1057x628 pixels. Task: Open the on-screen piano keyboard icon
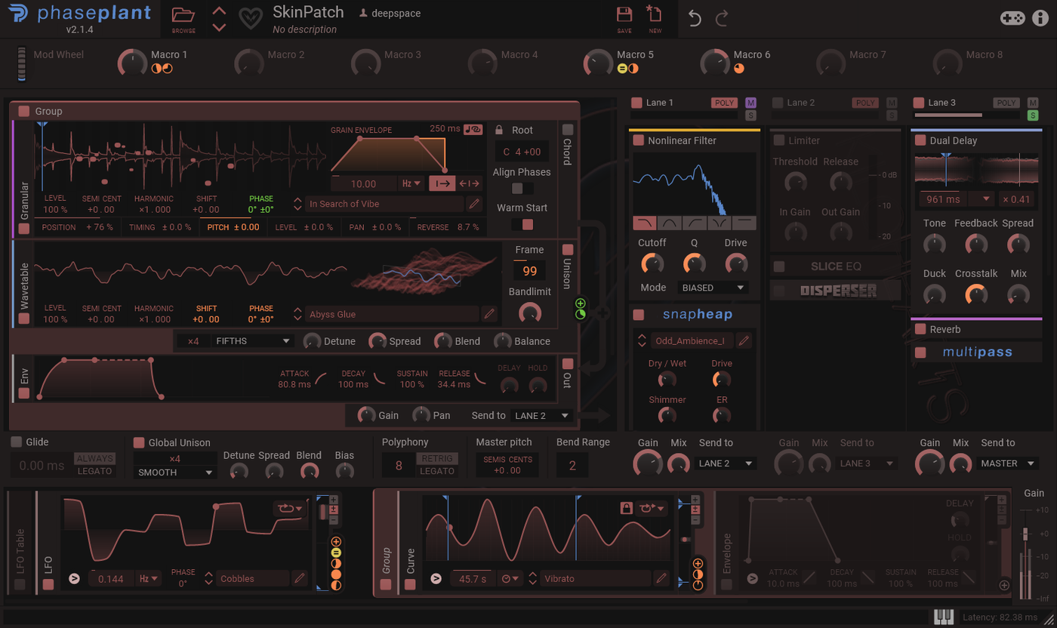(x=944, y=617)
